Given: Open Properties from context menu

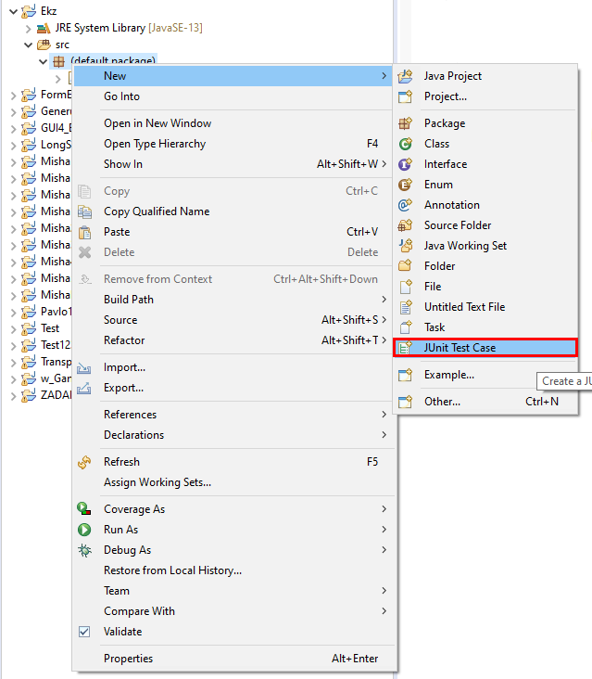Looking at the screenshot, I should 233,659.
